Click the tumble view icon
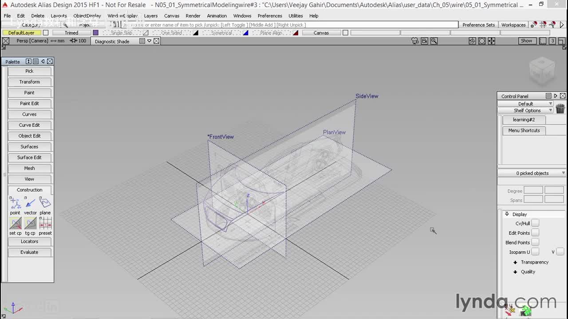The image size is (568, 319). [x=472, y=41]
